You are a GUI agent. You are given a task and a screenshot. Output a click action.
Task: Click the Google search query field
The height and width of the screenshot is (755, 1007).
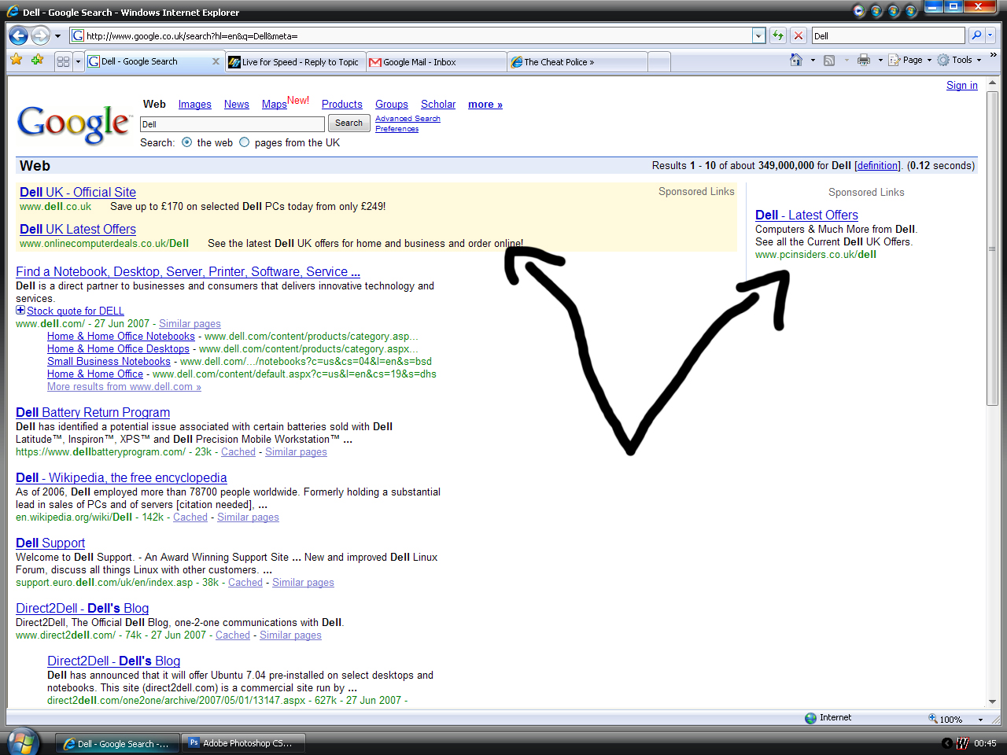(x=232, y=124)
